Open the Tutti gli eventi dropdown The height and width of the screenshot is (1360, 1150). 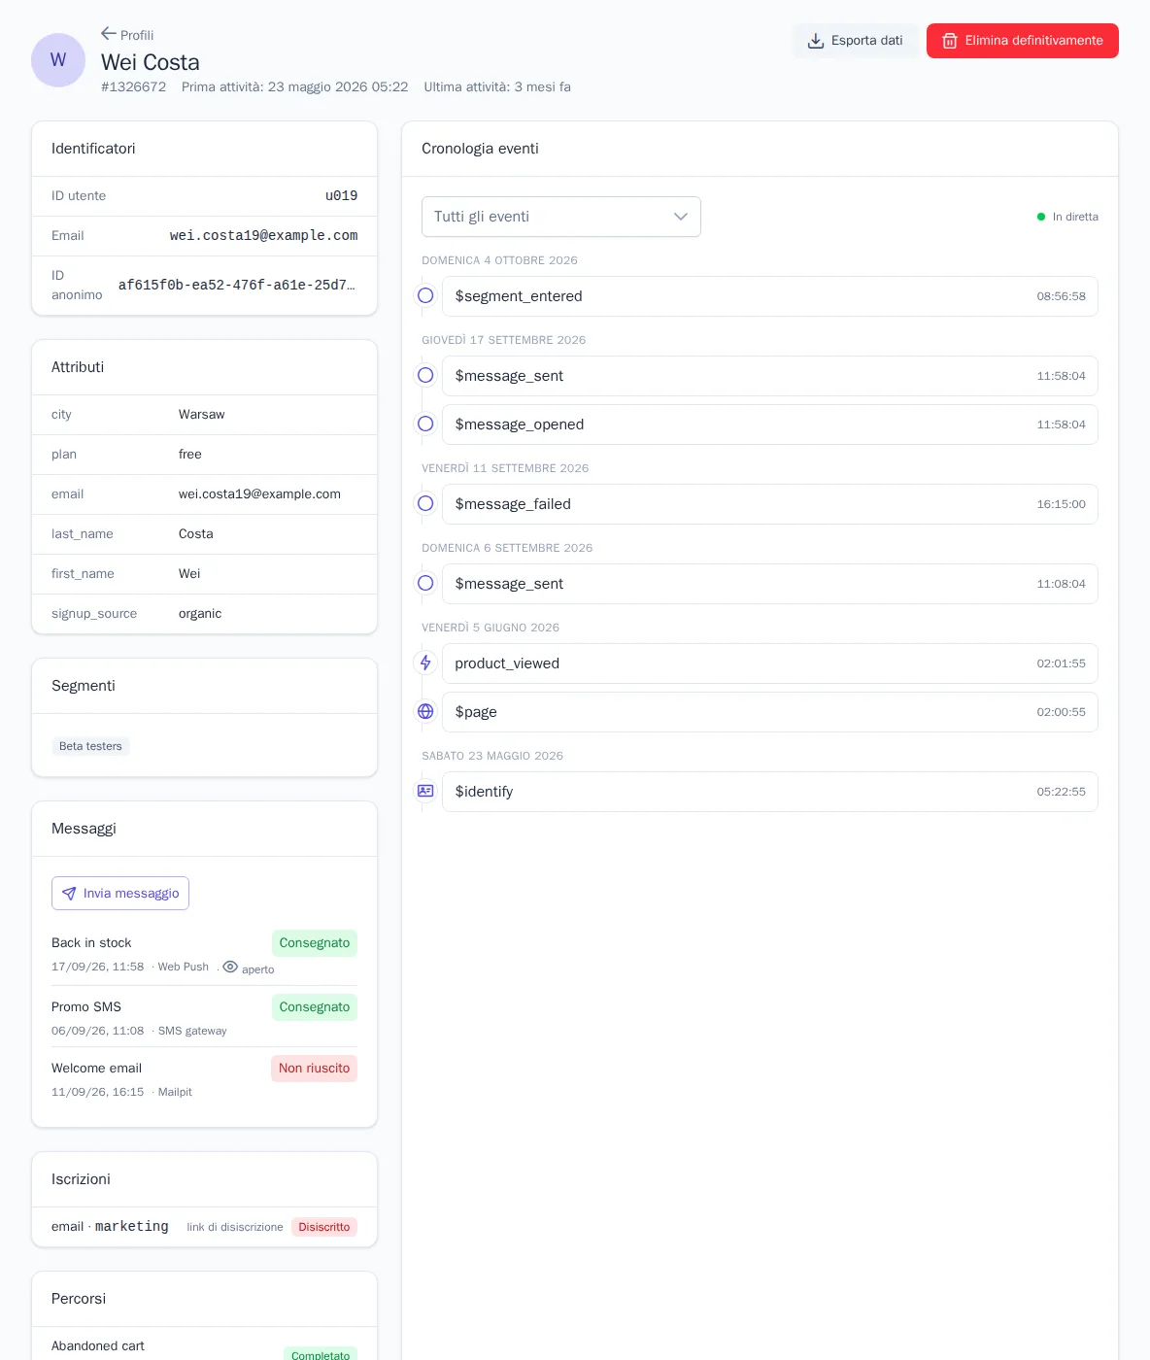561,217
